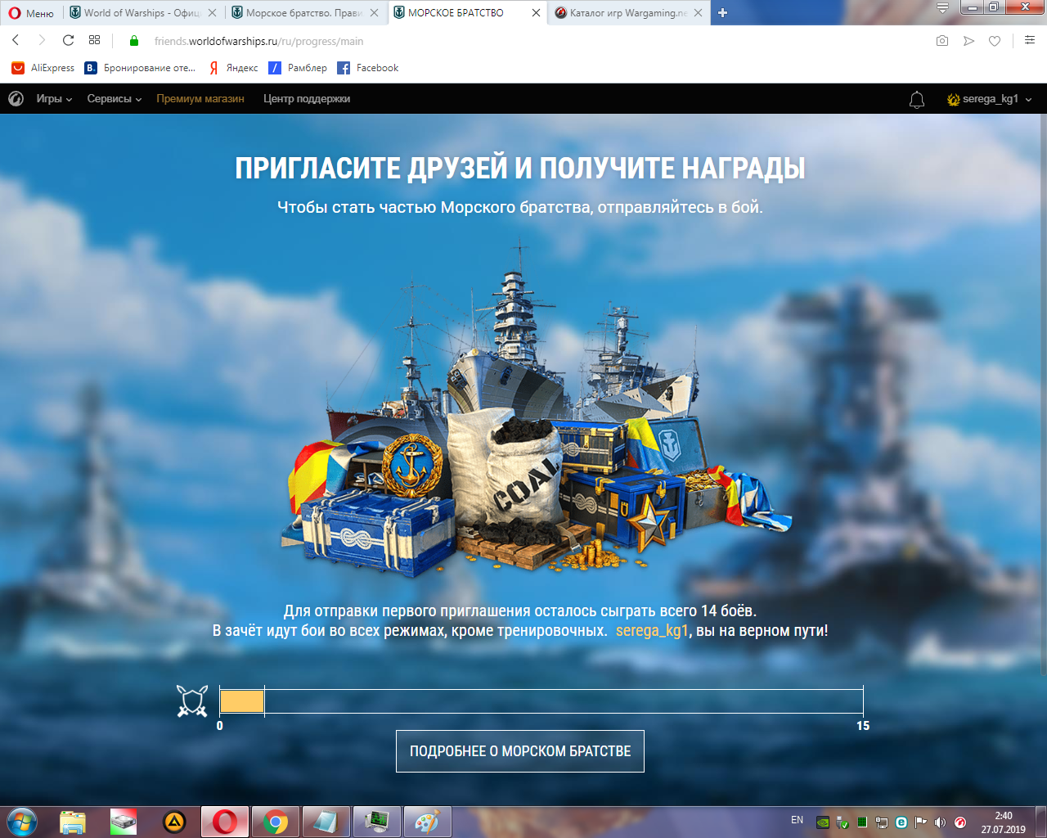
Task: Open notifications bell icon
Action: (x=917, y=100)
